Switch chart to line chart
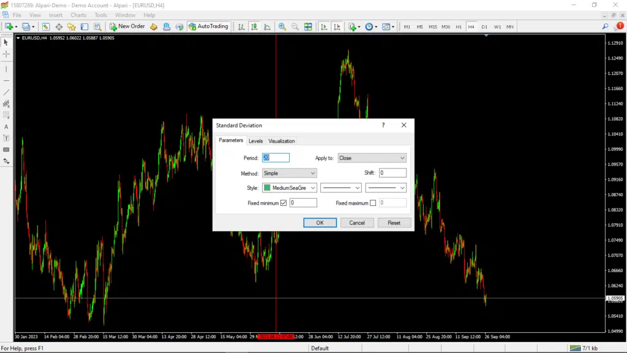The image size is (627, 353). coord(267,27)
